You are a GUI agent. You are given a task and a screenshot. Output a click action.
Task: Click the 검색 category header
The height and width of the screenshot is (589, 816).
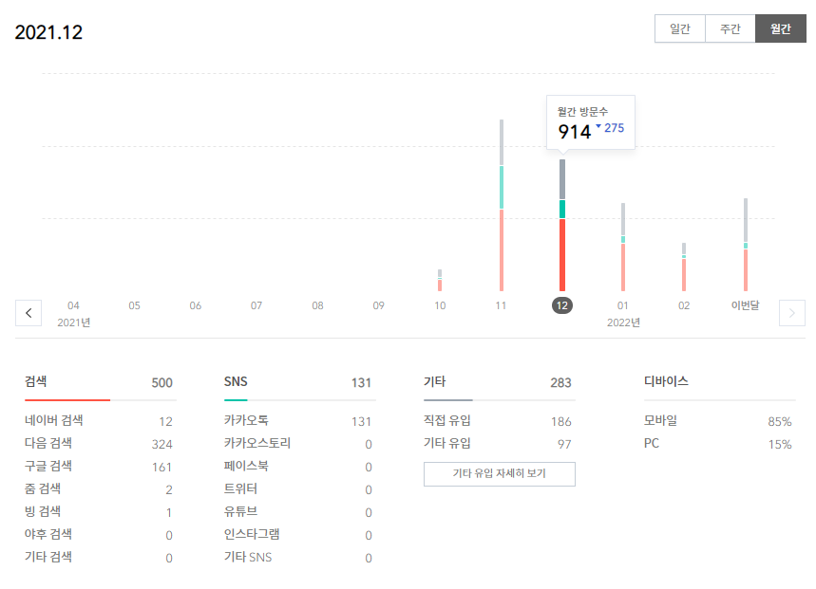[x=35, y=381]
